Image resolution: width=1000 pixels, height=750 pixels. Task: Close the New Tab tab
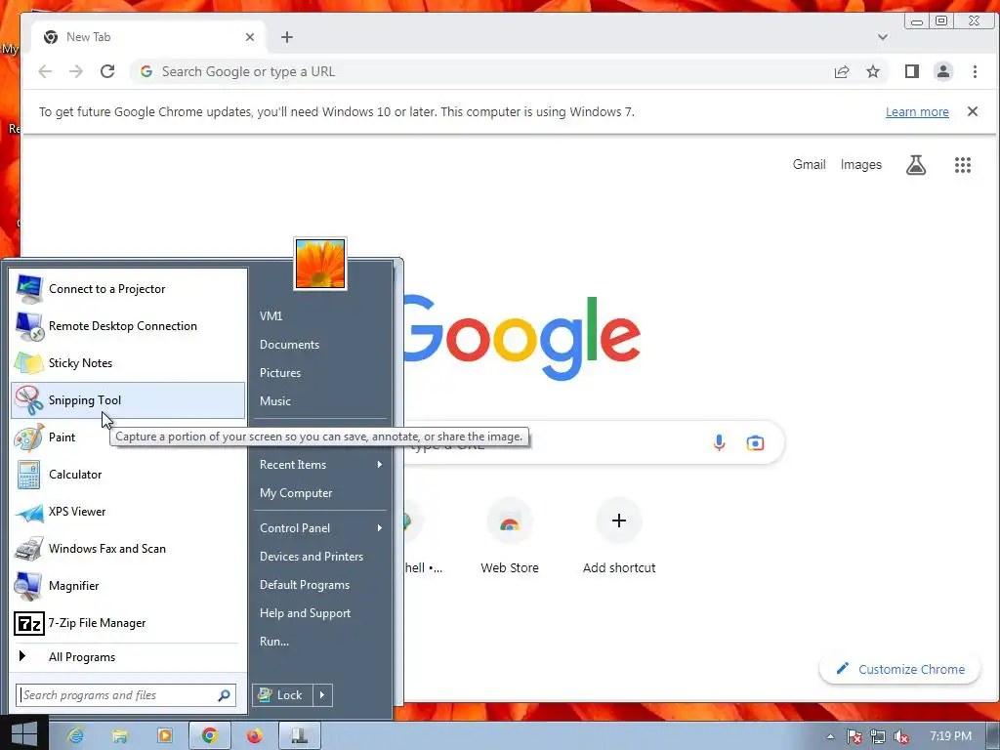[250, 37]
